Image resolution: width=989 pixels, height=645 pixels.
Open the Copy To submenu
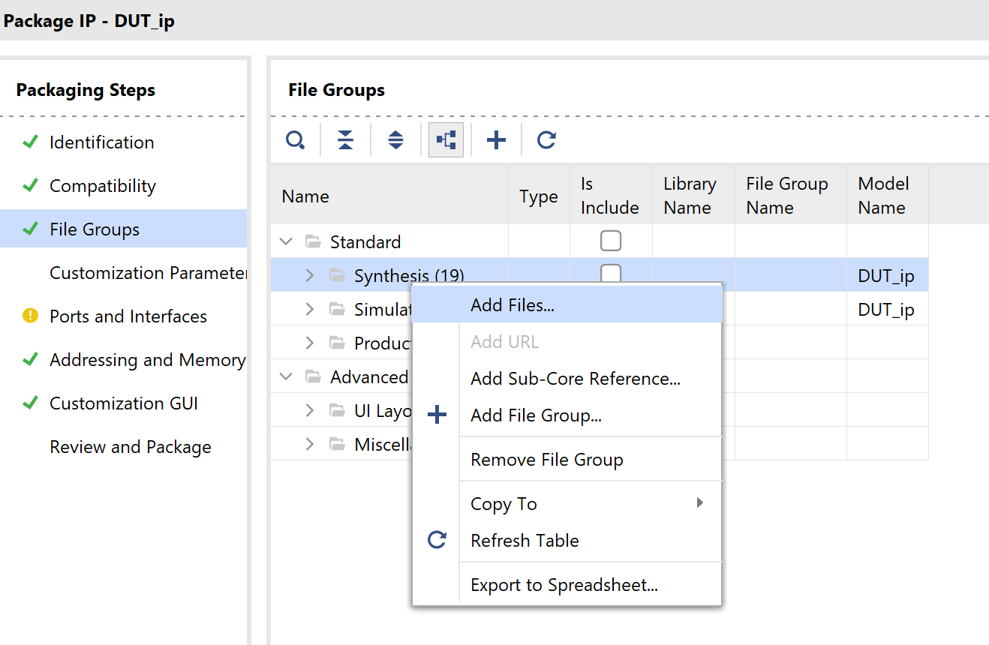(504, 504)
